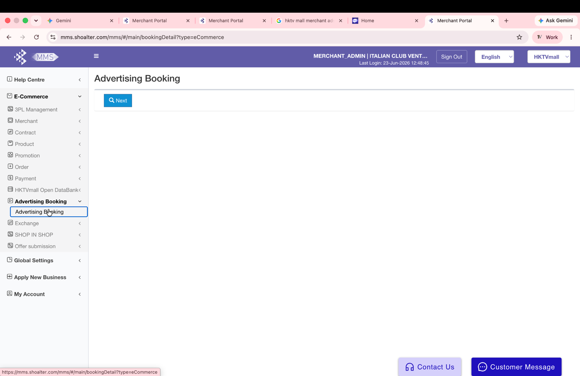580x376 pixels.
Task: Expand the Order submenu chevron
Action: [x=80, y=167]
